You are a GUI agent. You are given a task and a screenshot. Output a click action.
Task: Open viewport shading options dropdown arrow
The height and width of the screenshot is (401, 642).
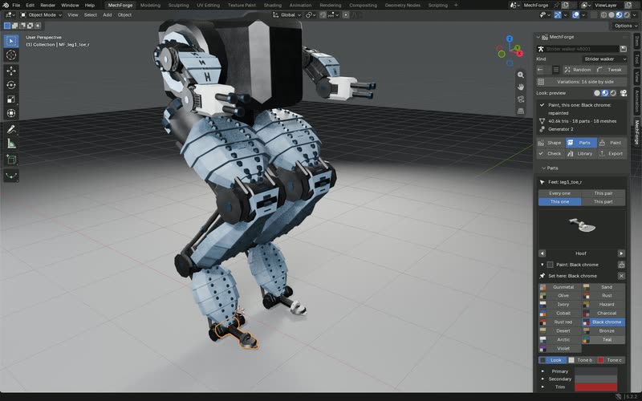(x=634, y=14)
